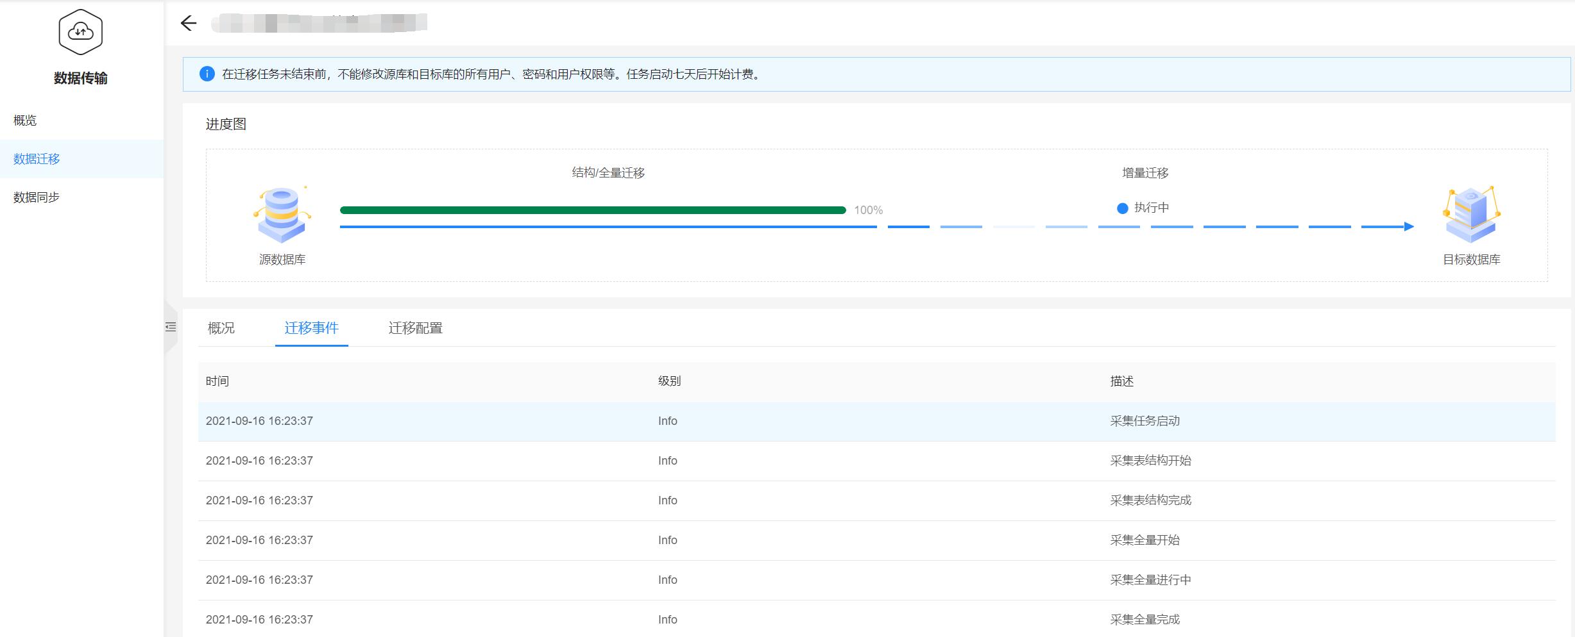
Task: Select the 采集任务启动 event row
Action: click(877, 421)
